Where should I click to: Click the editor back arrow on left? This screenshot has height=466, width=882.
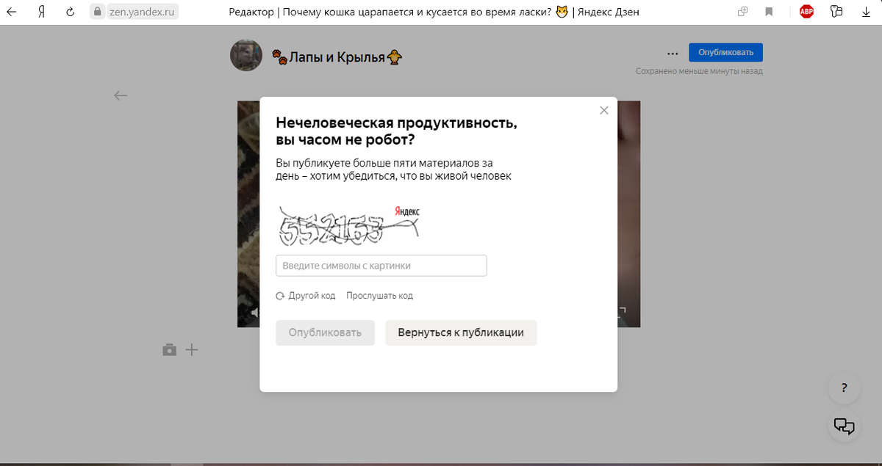(x=121, y=95)
